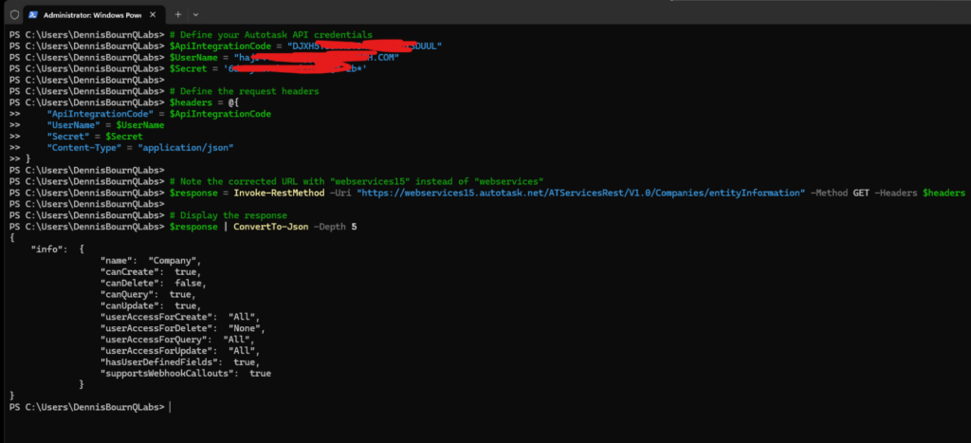Screen dimensions: 971x443
Task: Click the -Depth 5 parameter
Action: [334, 227]
